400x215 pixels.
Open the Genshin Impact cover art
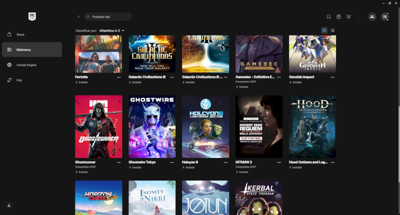pos(312,54)
